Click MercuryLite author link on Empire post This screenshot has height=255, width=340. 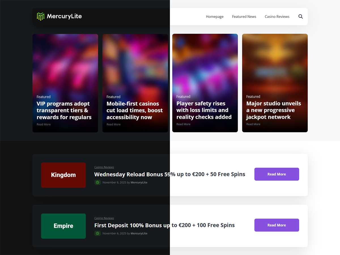tap(139, 233)
